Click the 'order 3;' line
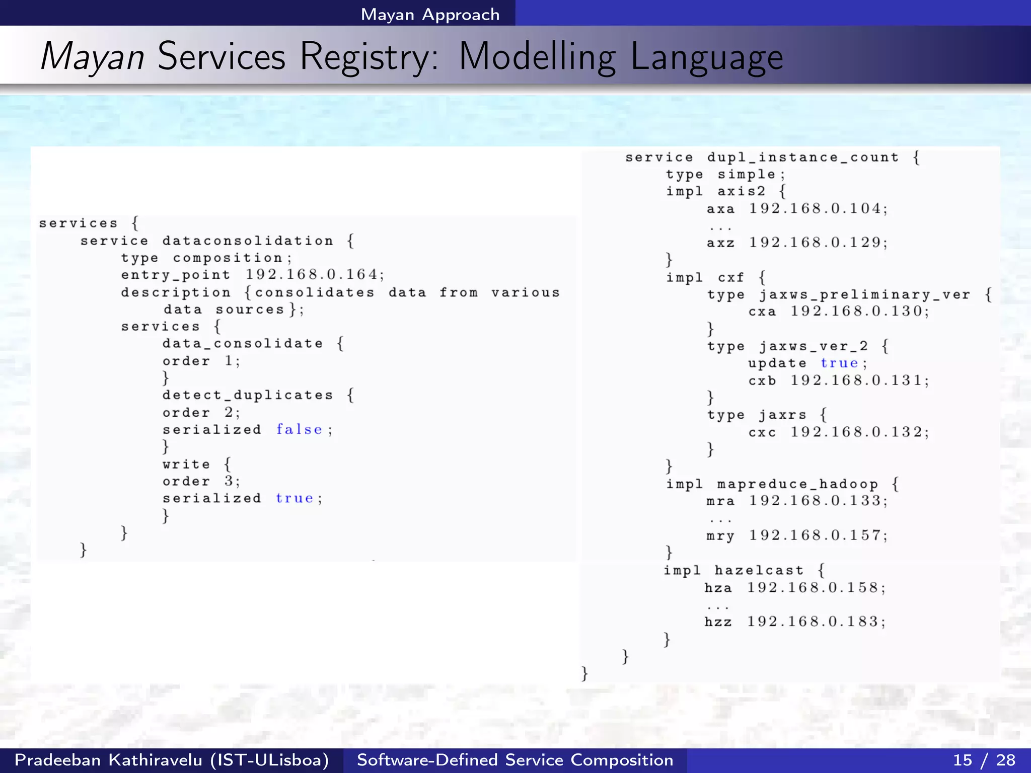This screenshot has height=773, width=1031. (x=201, y=482)
